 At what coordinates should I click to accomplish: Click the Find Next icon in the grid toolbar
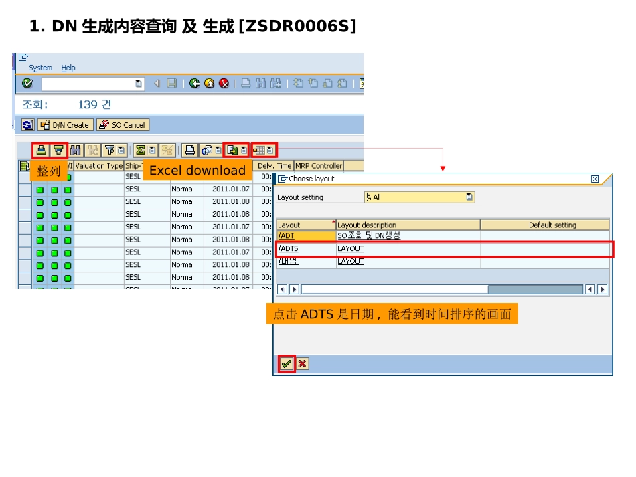tap(93, 151)
